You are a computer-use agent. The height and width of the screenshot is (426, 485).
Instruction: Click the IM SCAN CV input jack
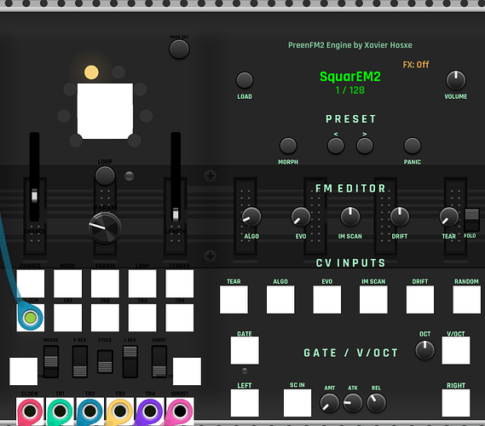click(373, 300)
